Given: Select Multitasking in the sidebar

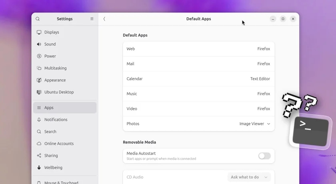Looking at the screenshot, I should pos(65,68).
